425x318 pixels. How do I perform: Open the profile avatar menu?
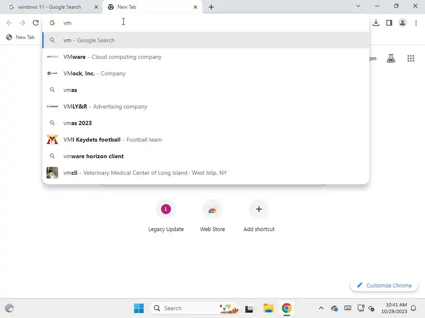(403, 23)
